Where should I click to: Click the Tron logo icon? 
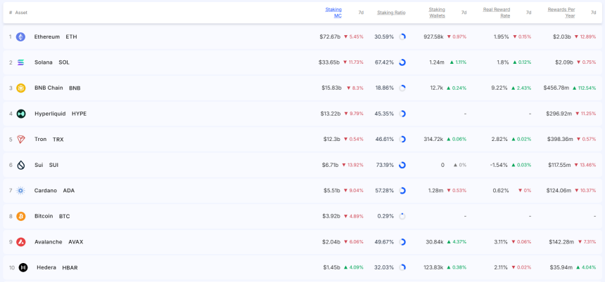[x=21, y=140]
